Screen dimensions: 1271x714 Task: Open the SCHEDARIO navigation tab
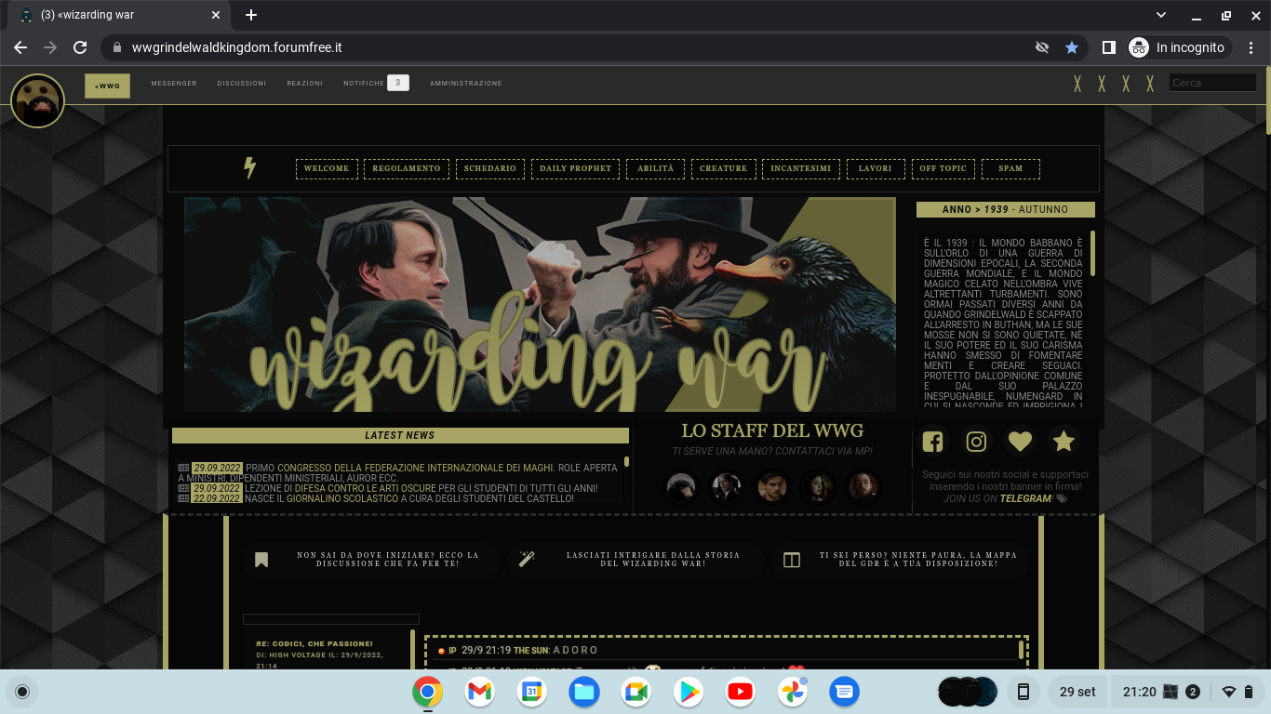tap(490, 168)
